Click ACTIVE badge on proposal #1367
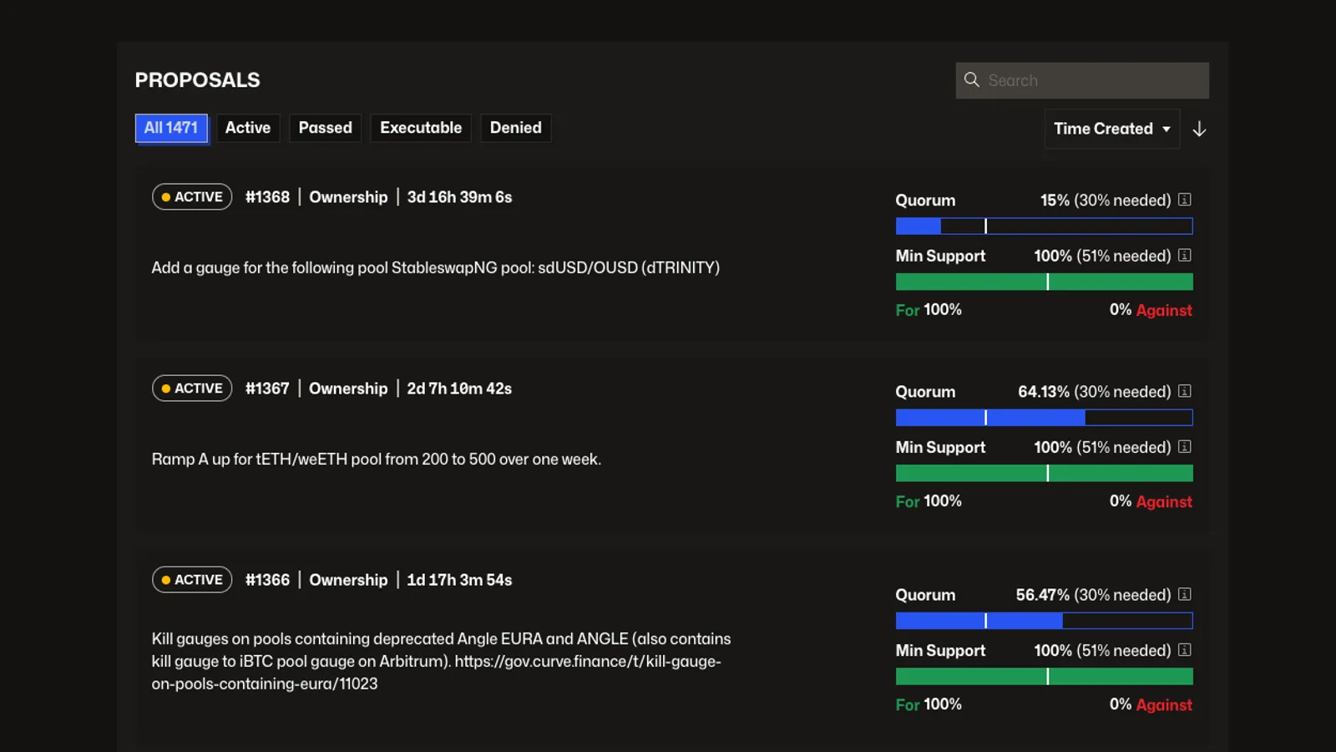1336x752 pixels. click(x=192, y=389)
